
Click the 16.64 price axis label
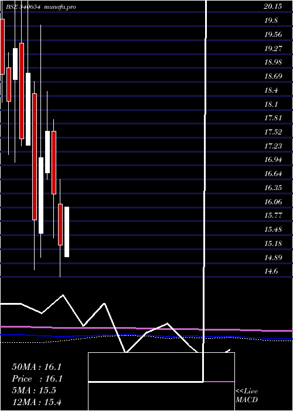pos(273,174)
